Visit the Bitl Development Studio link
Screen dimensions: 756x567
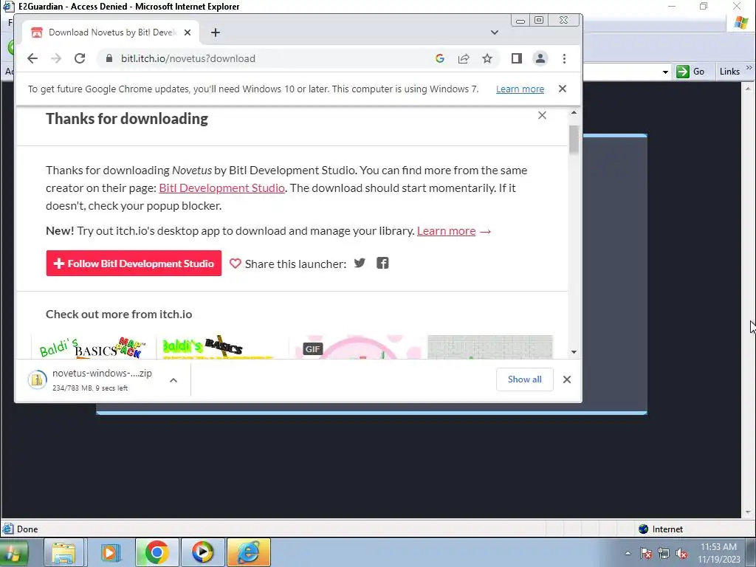(x=221, y=188)
